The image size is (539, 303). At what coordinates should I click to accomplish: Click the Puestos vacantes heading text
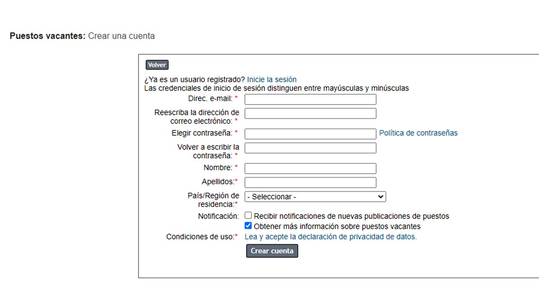point(47,36)
